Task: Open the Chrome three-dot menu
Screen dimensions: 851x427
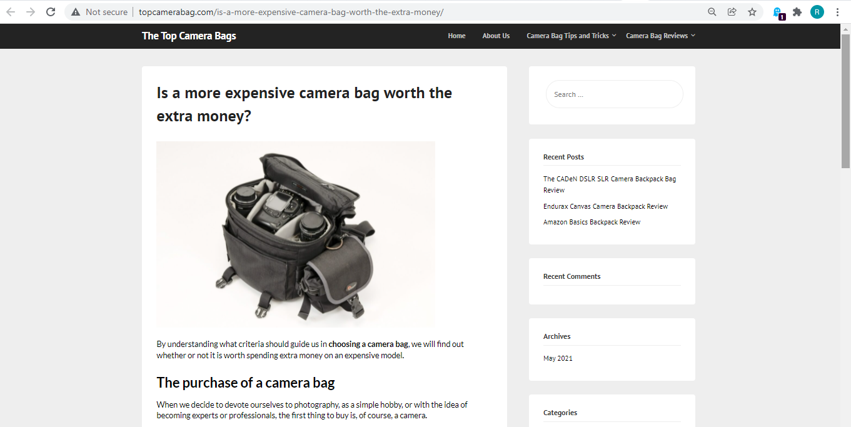Action: [x=837, y=12]
